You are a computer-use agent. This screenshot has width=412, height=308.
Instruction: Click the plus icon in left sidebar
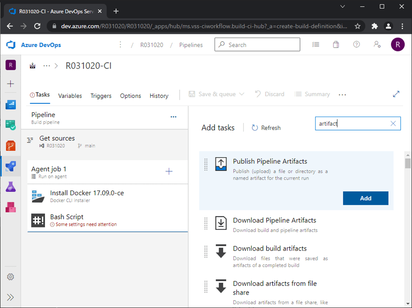tap(10, 84)
